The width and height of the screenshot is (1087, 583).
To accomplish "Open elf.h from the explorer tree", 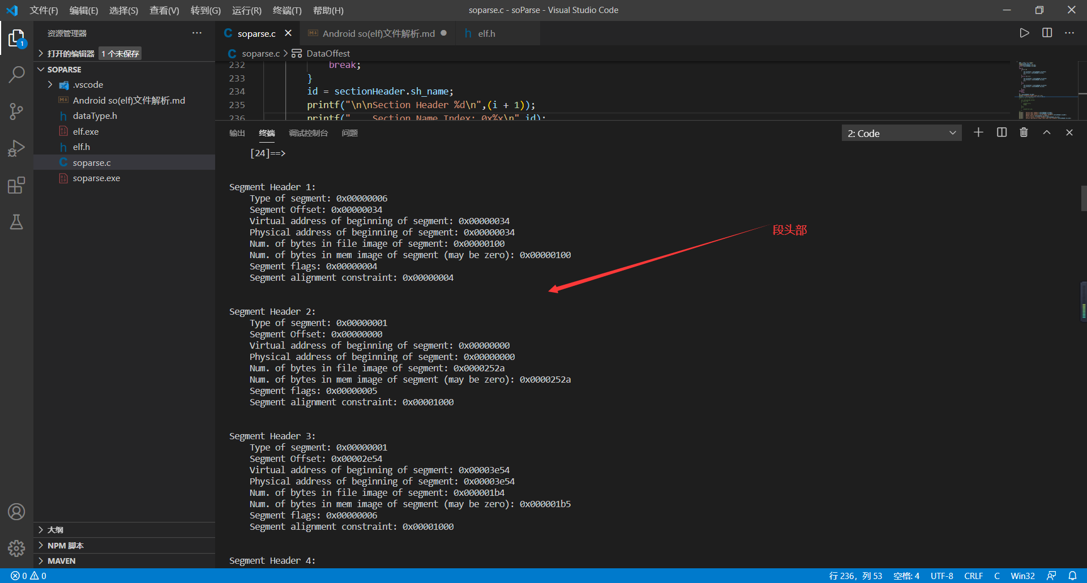I will 125,147.
